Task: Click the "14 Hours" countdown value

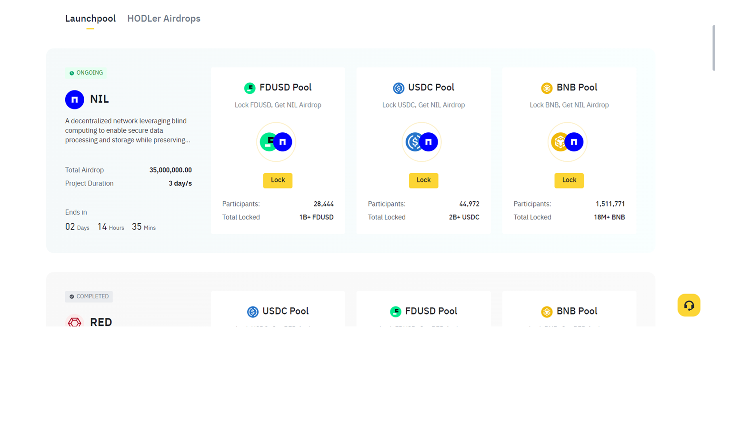Action: tap(111, 227)
